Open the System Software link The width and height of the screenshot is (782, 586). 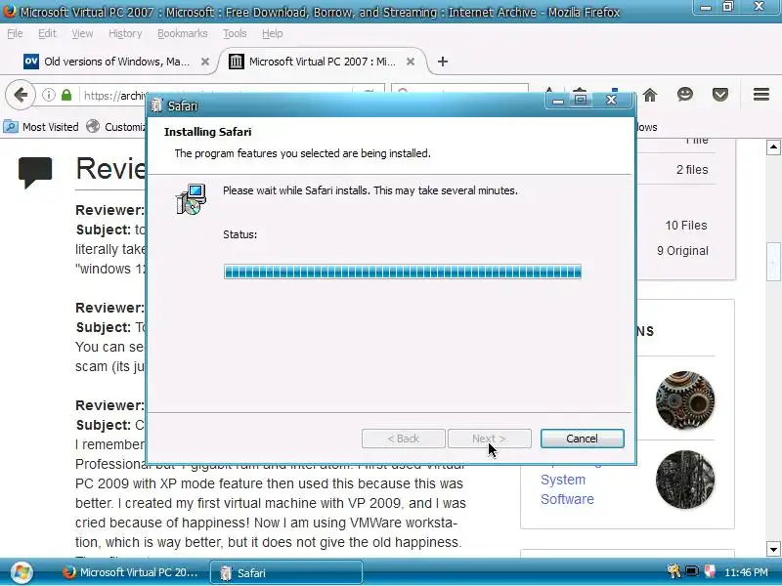(x=567, y=489)
